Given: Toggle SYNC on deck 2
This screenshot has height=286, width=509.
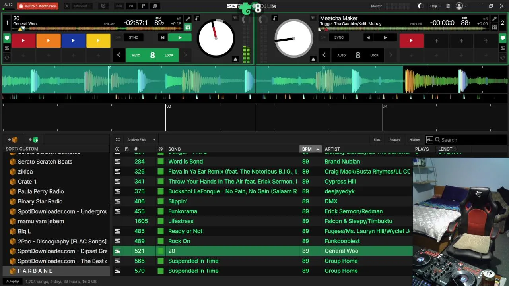Looking at the screenshot, I should (x=339, y=37).
